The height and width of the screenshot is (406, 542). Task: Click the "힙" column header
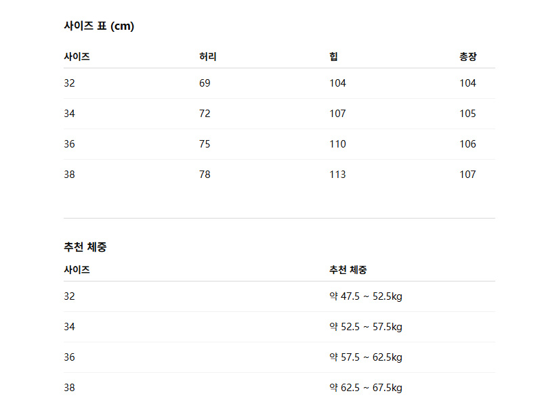tap(333, 57)
